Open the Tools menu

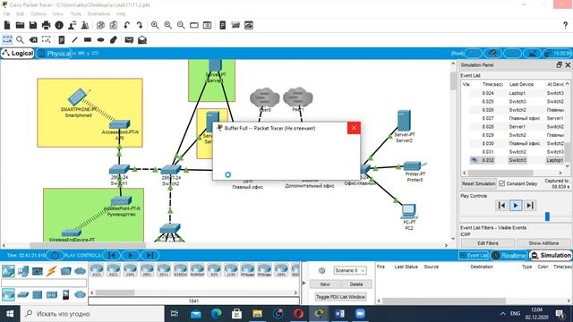click(75, 14)
